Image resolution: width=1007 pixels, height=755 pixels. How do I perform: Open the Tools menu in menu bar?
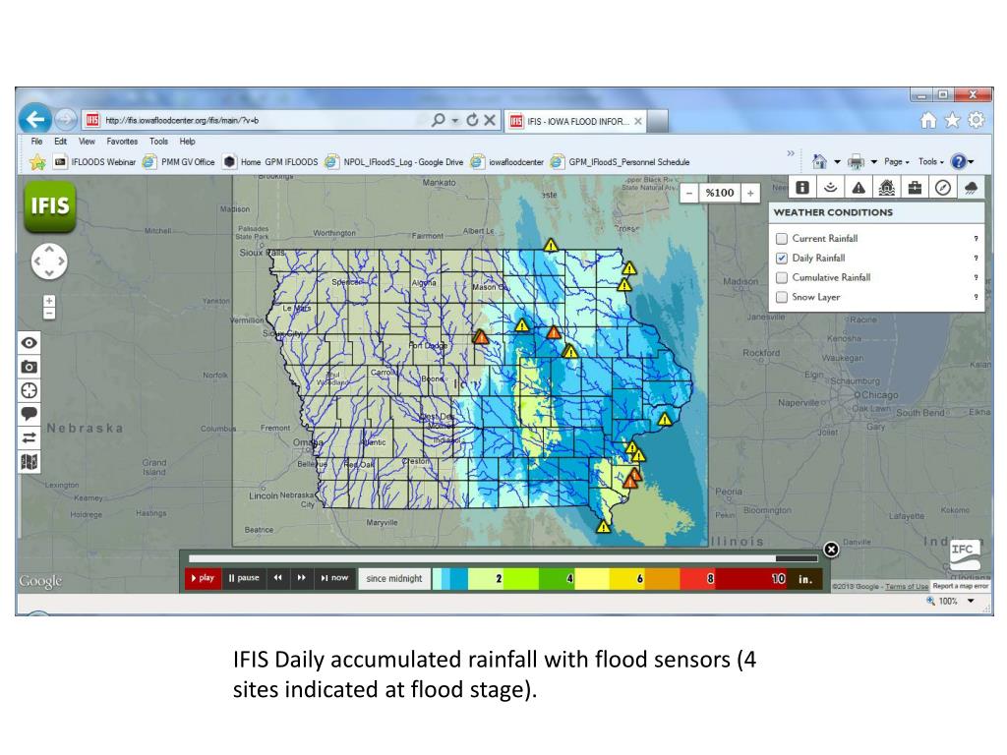pyautogui.click(x=158, y=142)
